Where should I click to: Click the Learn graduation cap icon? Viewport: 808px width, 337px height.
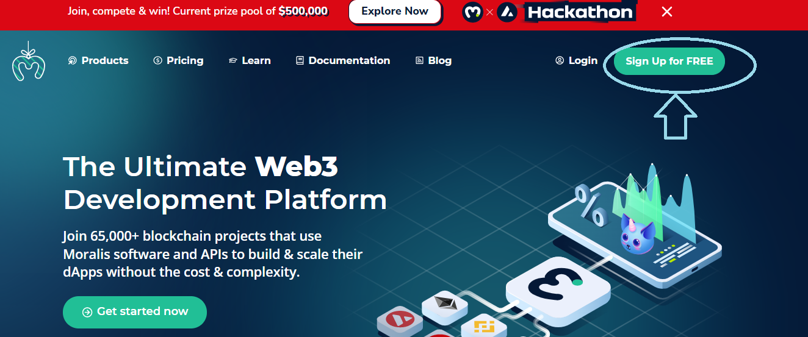coord(233,61)
